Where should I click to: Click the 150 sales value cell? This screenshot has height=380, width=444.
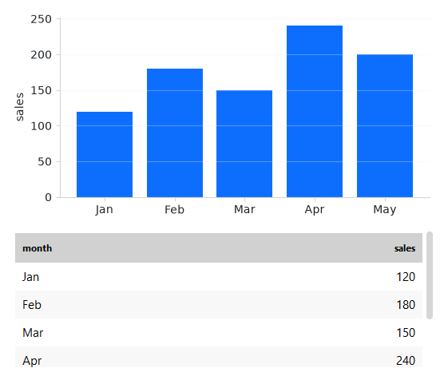coord(406,333)
